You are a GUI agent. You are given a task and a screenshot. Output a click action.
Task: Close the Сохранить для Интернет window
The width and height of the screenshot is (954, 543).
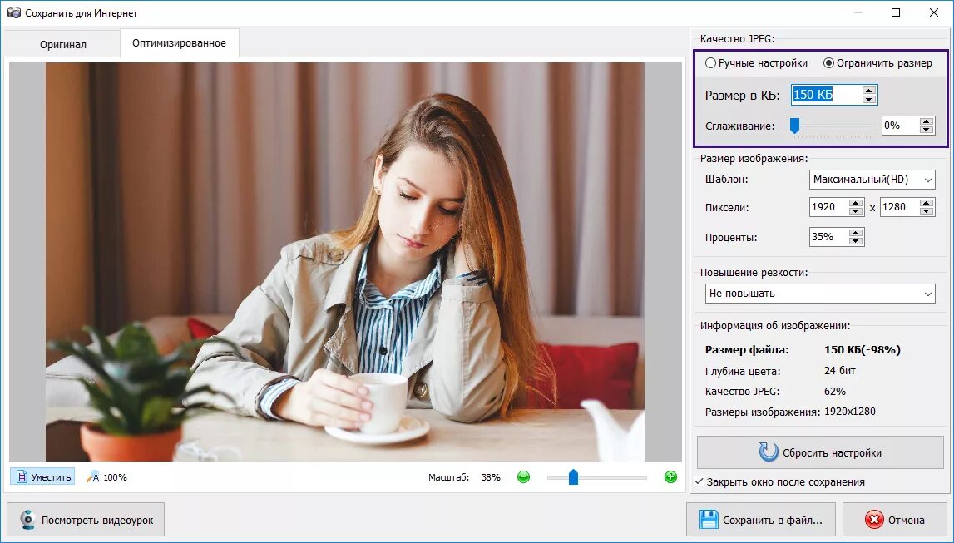pyautogui.click(x=934, y=12)
